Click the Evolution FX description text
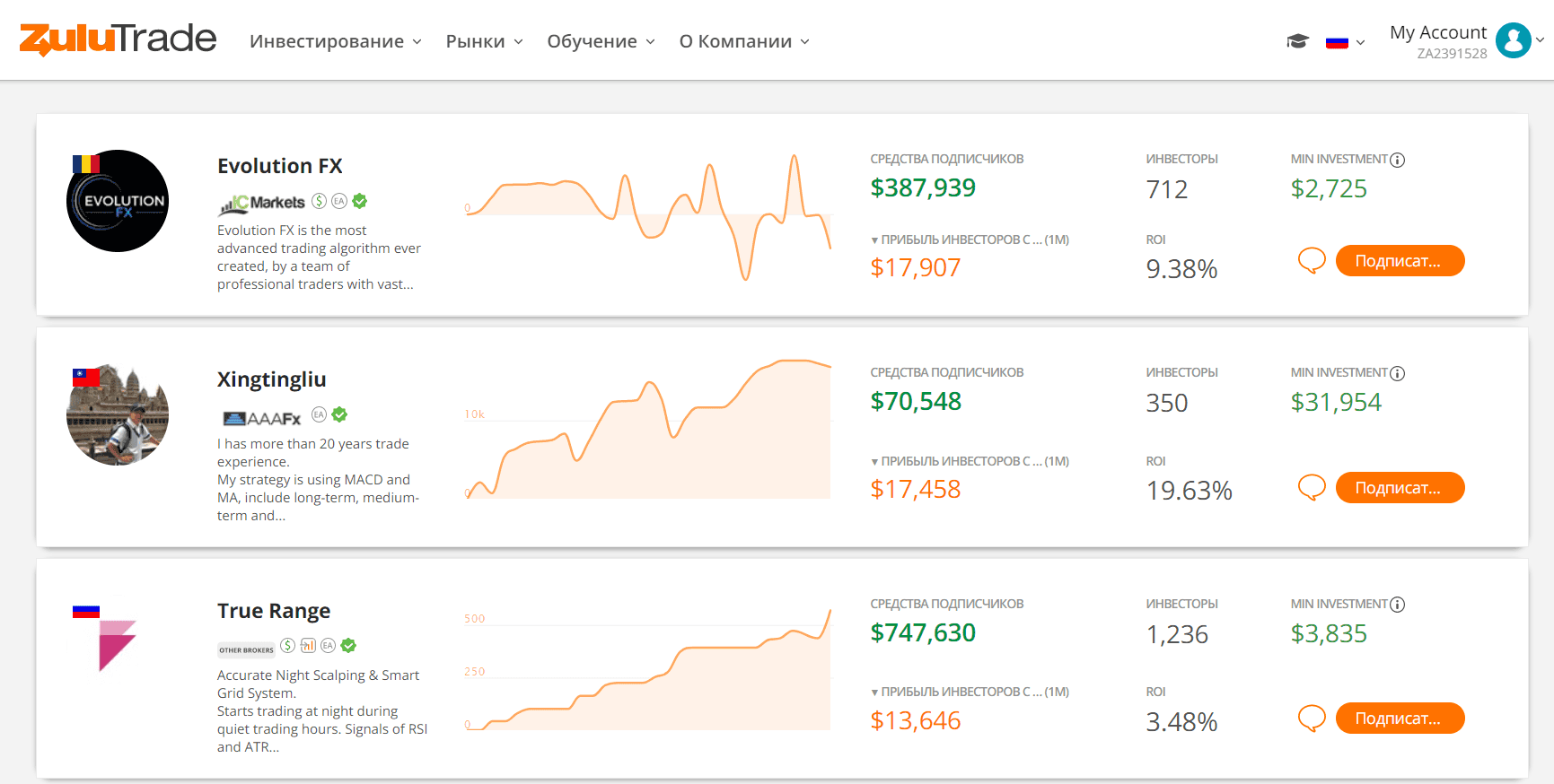 pyautogui.click(x=319, y=257)
